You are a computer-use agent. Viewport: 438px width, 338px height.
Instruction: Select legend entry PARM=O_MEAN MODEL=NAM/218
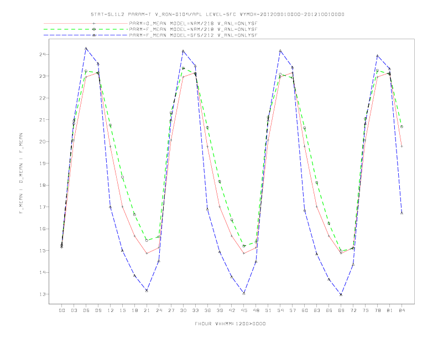click(193, 23)
